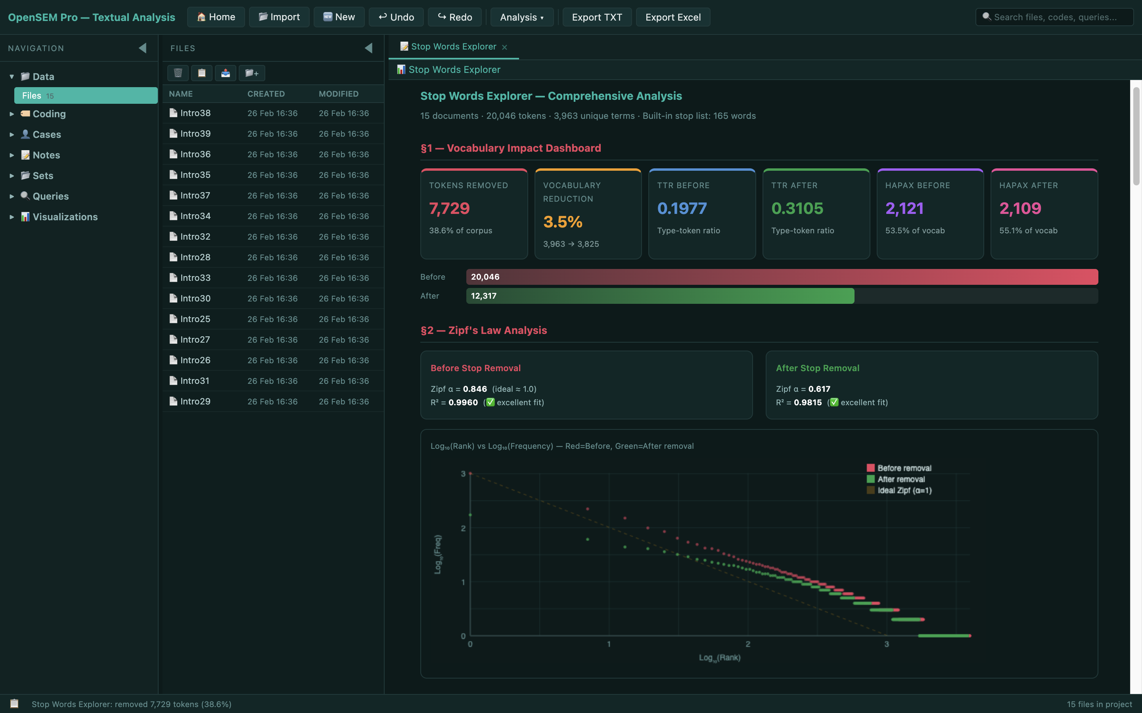Click the clipboard icon in status bar

click(15, 703)
